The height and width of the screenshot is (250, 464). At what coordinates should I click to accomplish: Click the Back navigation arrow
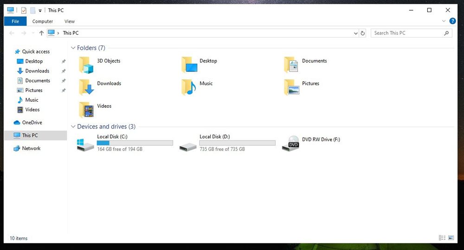[12, 33]
